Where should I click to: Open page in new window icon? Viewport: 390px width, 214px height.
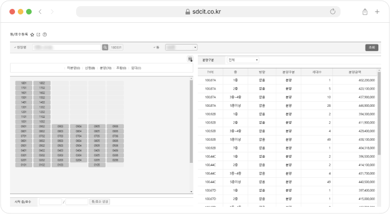click(x=38, y=34)
